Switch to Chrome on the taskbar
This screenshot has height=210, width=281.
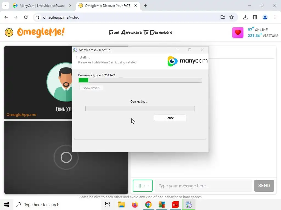tap(148, 205)
